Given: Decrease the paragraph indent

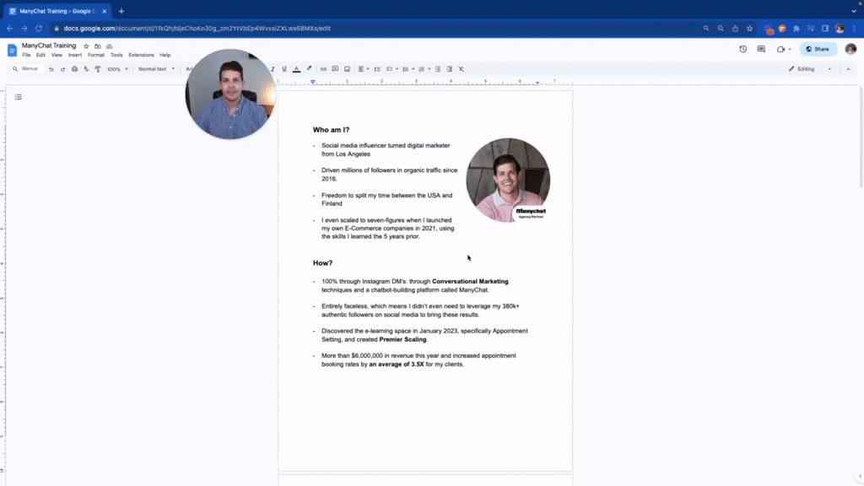Looking at the screenshot, I should coord(438,69).
